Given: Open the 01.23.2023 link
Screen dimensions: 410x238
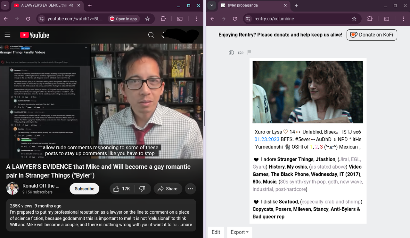Looking at the screenshot, I should coord(267,139).
